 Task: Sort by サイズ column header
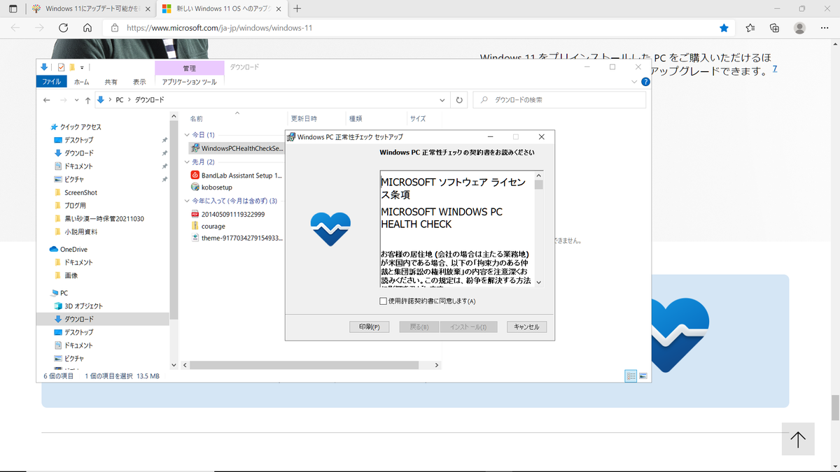pyautogui.click(x=418, y=119)
